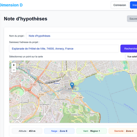Click the Les Molasses map label

tap(45, 104)
